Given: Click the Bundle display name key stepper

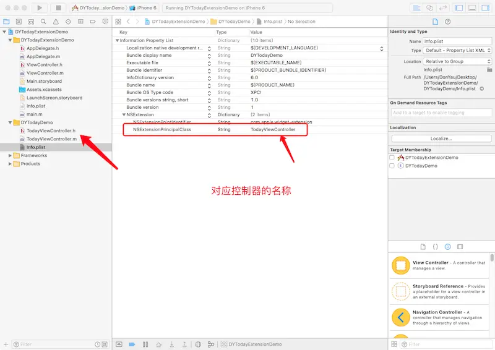Looking at the screenshot, I should tap(209, 56).
